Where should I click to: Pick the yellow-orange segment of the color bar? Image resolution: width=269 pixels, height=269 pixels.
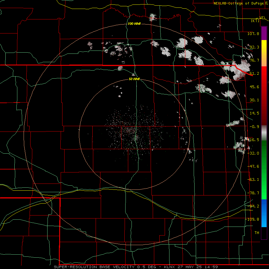(x=264, y=53)
